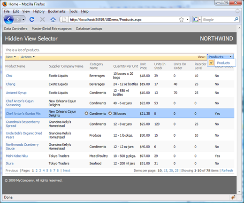244x203 pixels.
Task: Click arrow icon beside Condiments in selected row
Action: 86,113
